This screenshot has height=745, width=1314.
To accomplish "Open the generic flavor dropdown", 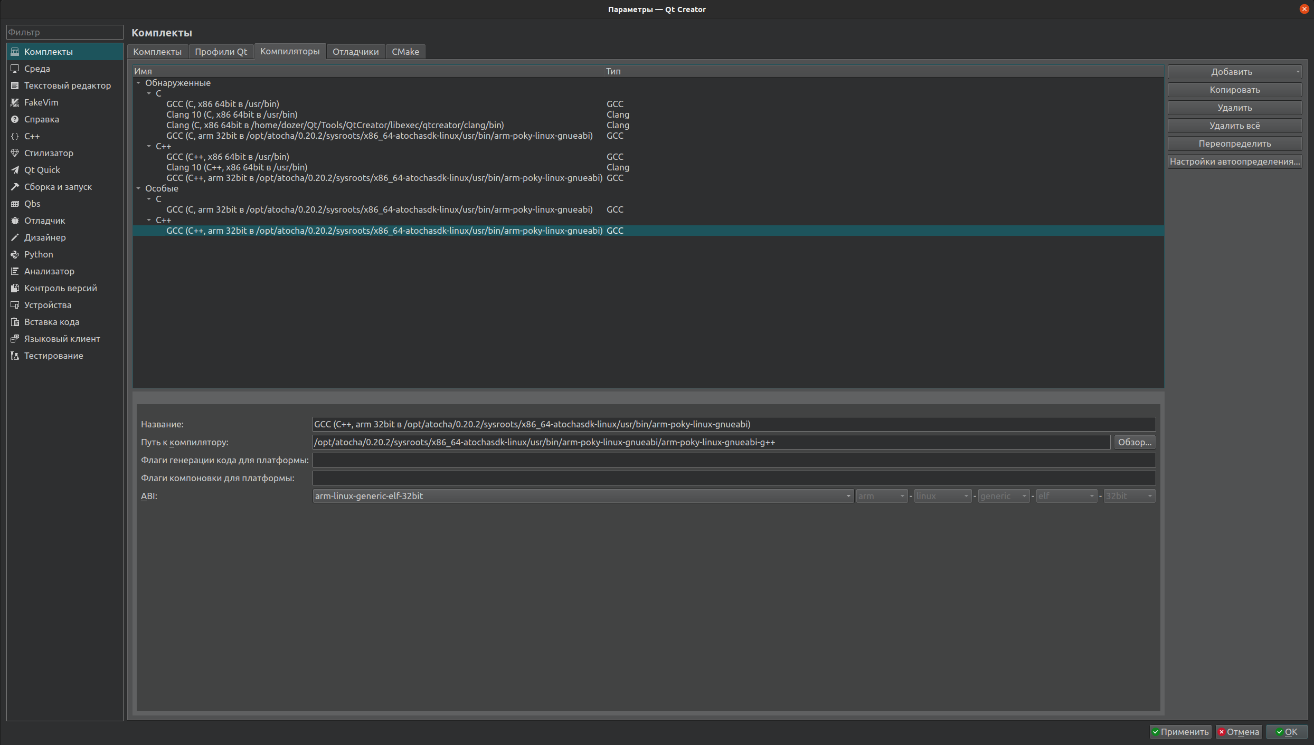I will click(1004, 496).
